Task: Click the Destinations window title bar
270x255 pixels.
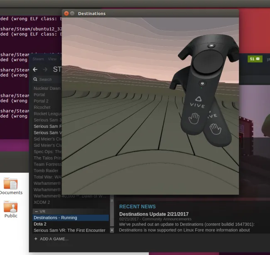Action: [x=150, y=13]
